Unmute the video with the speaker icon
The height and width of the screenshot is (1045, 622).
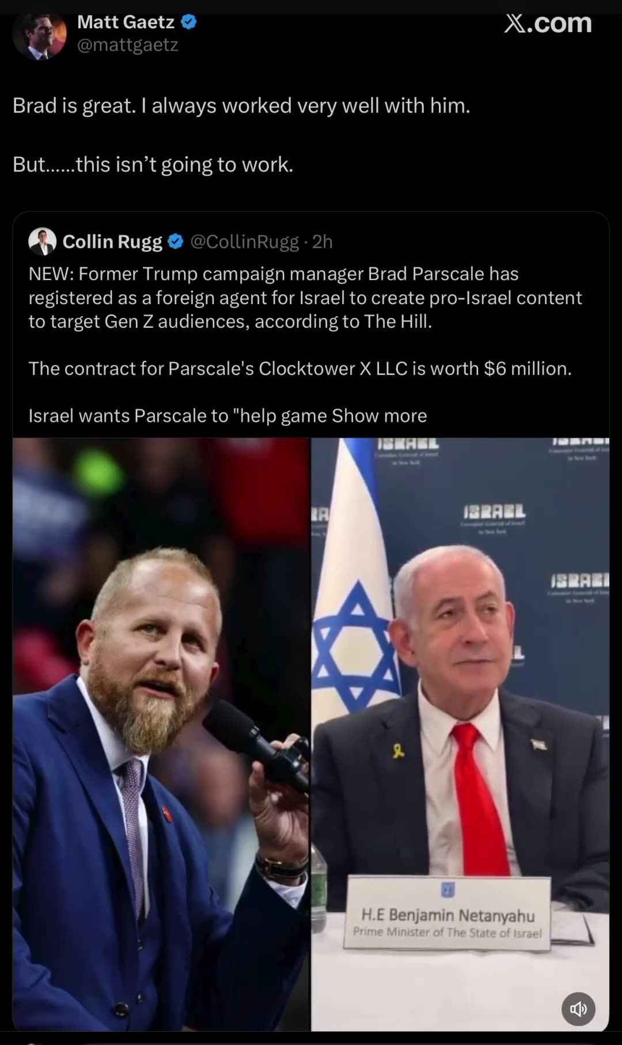pyautogui.click(x=578, y=1009)
